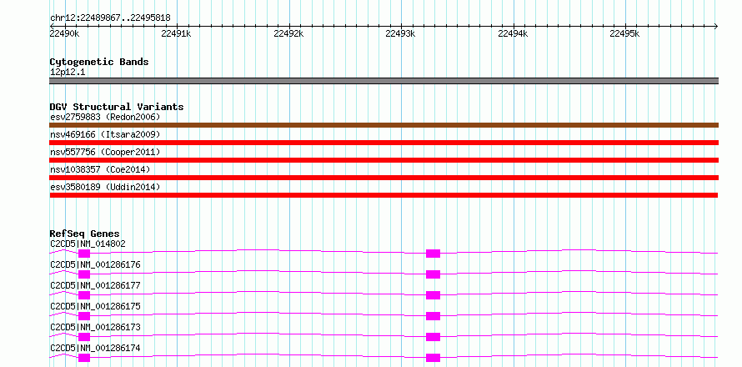
Task: Click NM_001286176 first exon box
Action: point(84,274)
